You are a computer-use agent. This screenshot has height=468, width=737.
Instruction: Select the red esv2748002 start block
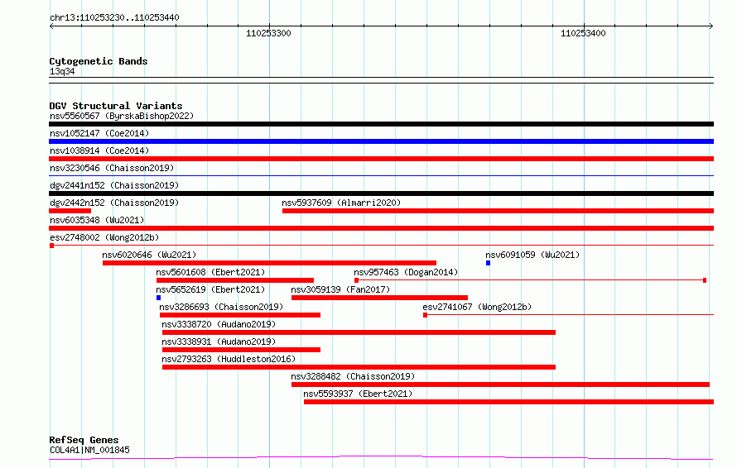pyautogui.click(x=51, y=246)
